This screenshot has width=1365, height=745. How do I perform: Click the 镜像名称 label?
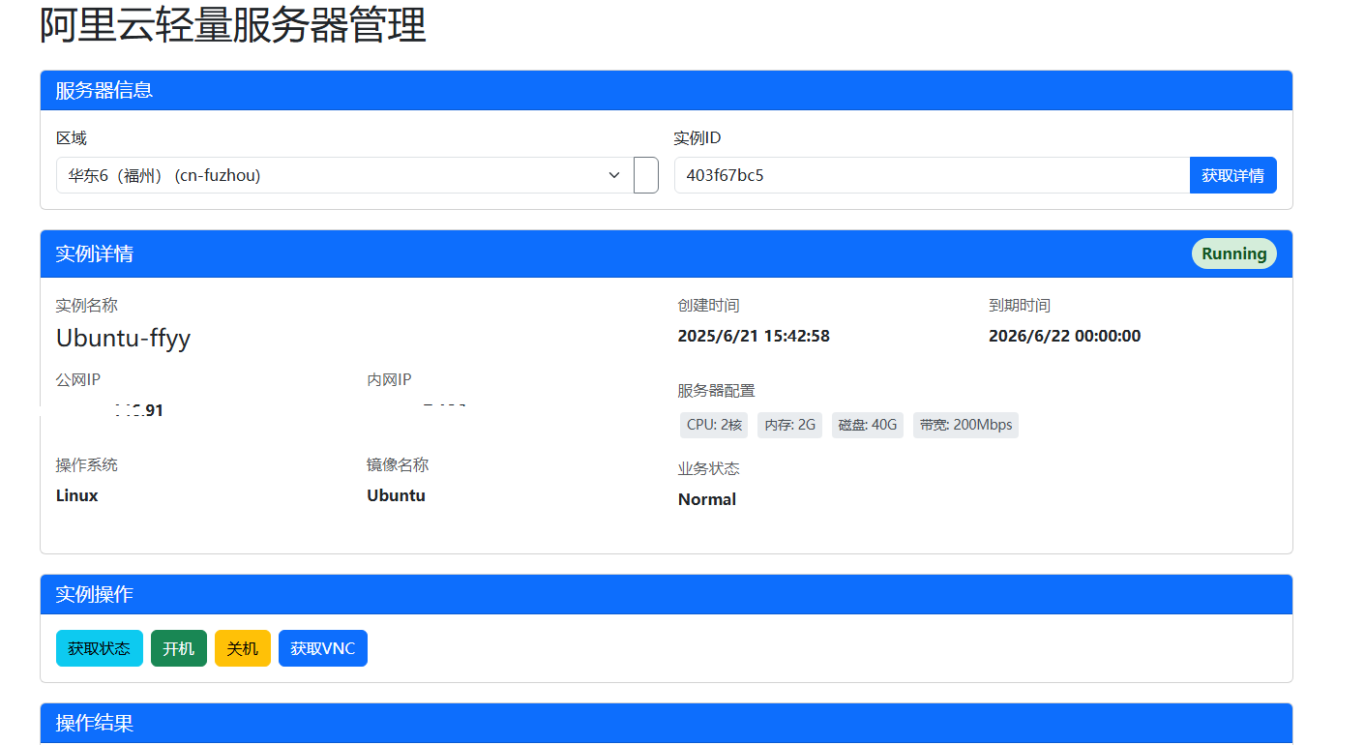pos(398,464)
